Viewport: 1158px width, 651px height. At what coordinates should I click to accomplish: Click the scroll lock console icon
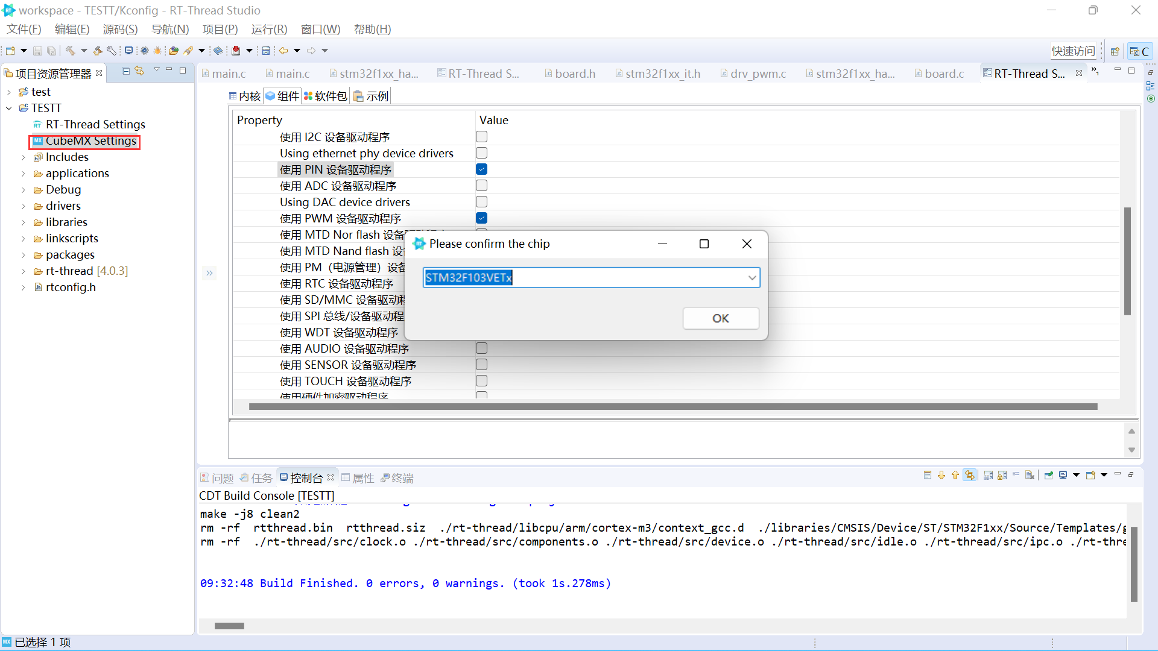pos(1002,476)
